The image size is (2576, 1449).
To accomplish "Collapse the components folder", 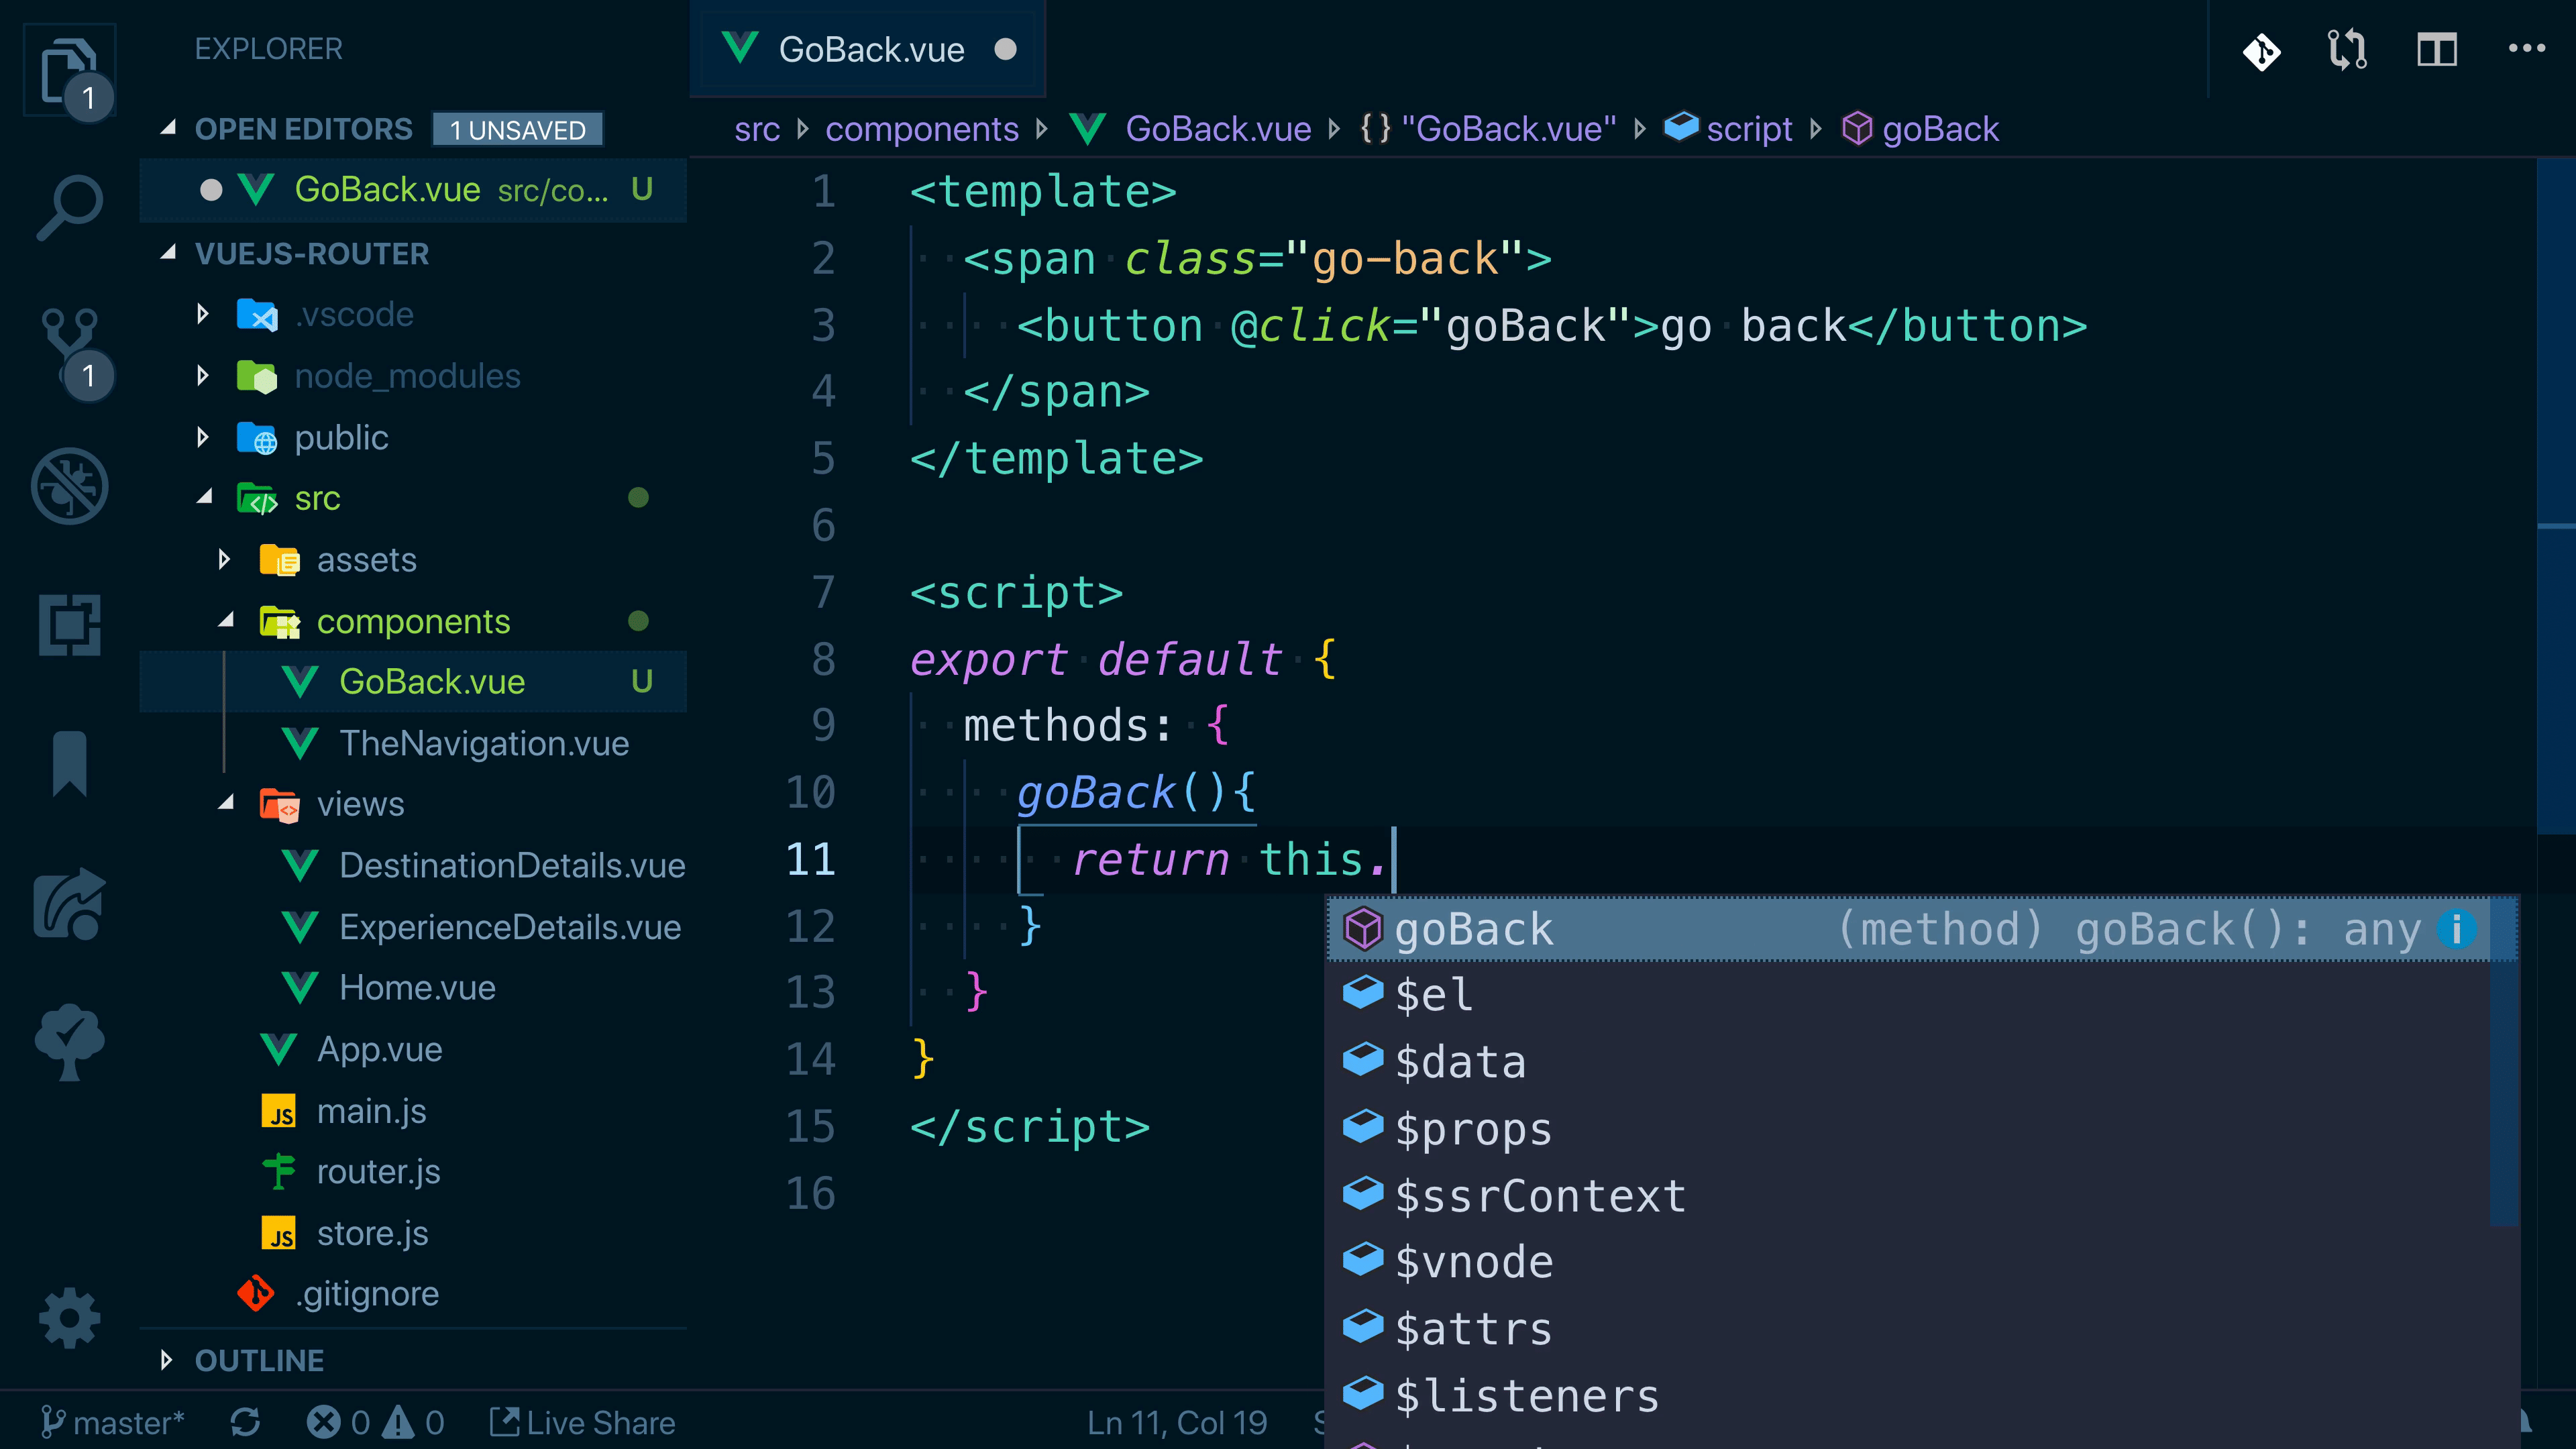I will (x=227, y=621).
